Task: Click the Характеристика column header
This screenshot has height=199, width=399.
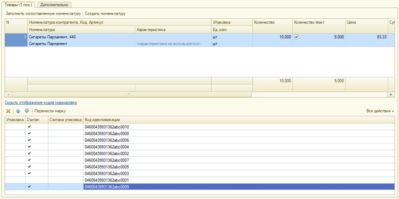Action: pyautogui.click(x=174, y=30)
